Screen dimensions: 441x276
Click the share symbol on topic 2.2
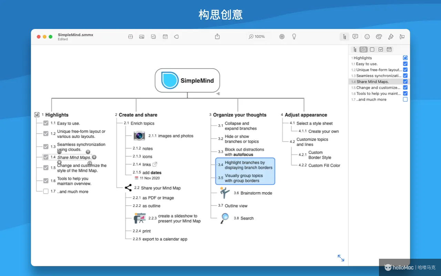coord(128,188)
